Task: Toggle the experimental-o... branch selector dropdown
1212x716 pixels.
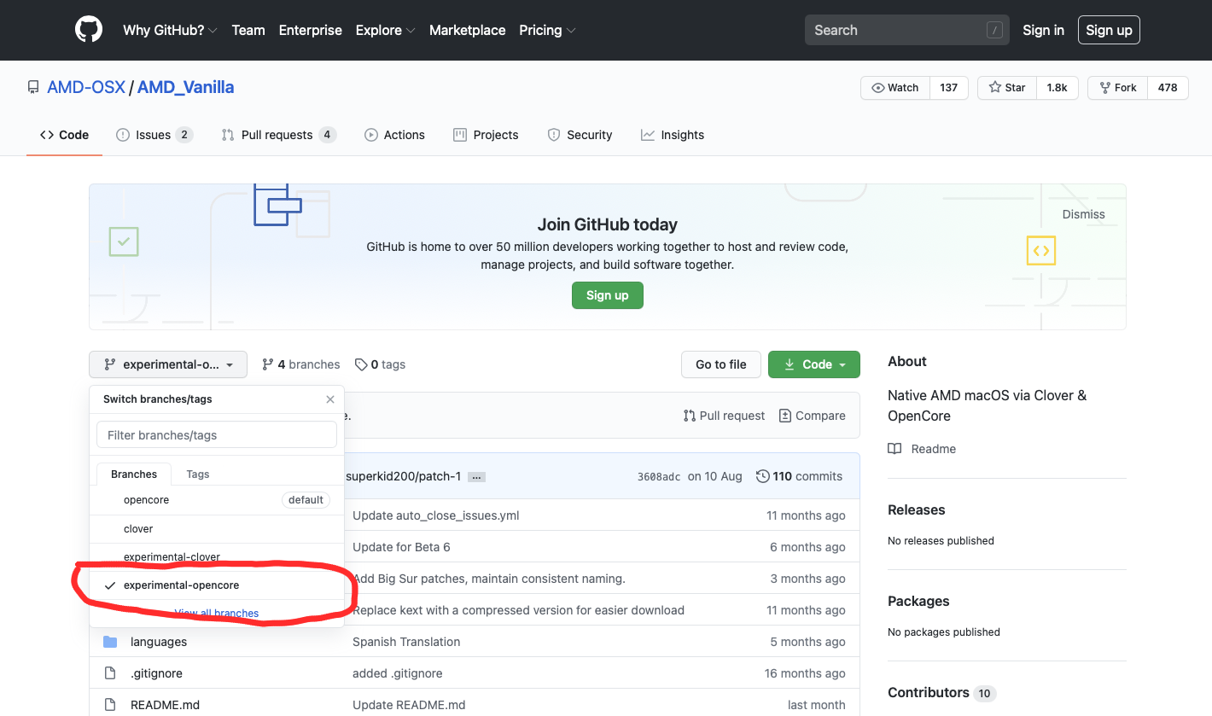Action: 168,364
